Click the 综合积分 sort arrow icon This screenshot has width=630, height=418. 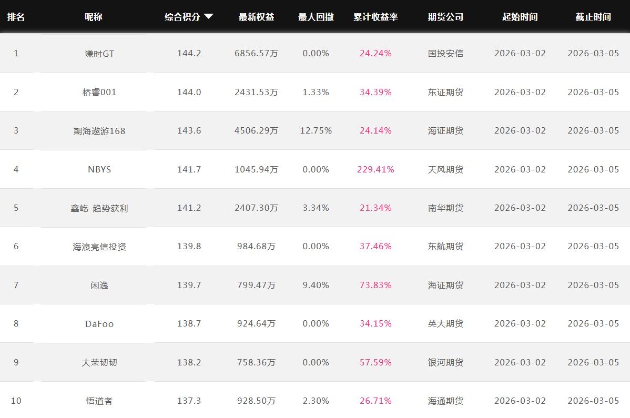(x=208, y=16)
